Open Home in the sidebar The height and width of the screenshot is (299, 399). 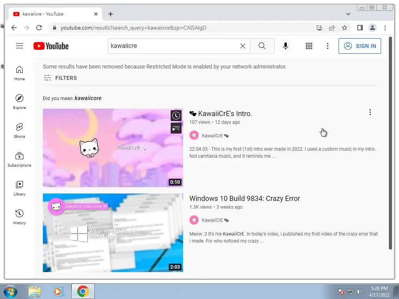pos(19,74)
